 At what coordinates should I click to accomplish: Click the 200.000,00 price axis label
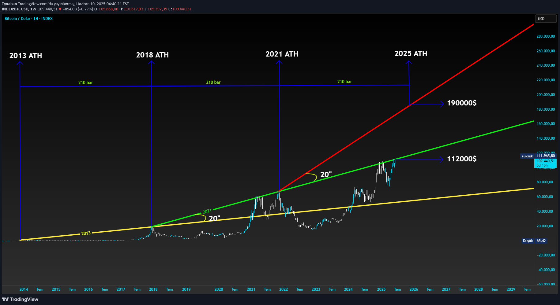(546, 95)
